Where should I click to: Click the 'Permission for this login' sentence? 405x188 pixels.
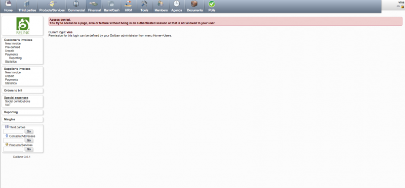pyautogui.click(x=110, y=35)
